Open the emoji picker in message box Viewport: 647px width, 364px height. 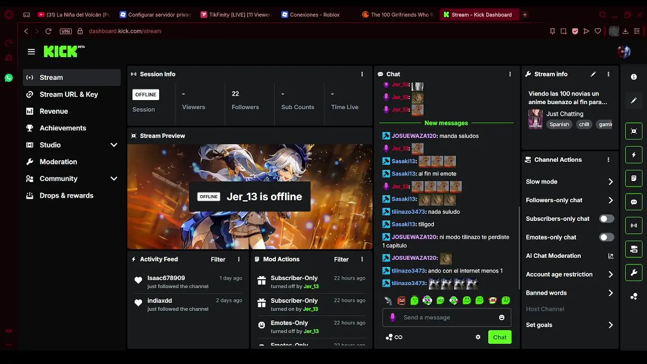(502, 317)
